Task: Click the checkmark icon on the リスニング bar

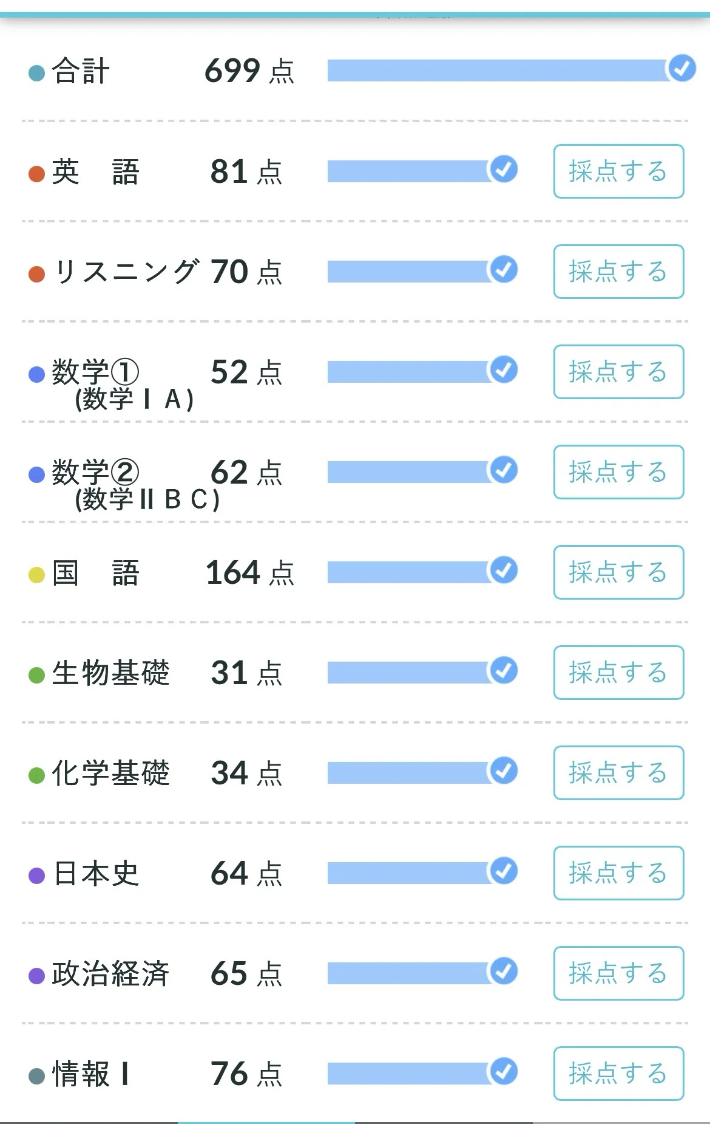Action: [504, 269]
